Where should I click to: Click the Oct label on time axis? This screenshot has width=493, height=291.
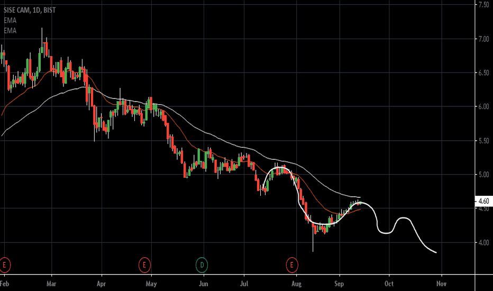tap(389, 284)
